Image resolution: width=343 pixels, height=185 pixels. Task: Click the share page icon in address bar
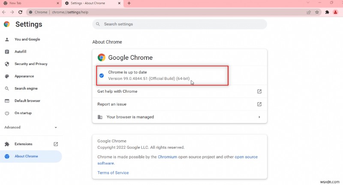tap(309, 12)
